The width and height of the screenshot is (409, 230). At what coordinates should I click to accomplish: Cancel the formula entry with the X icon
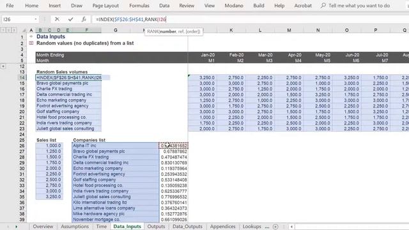coord(57,19)
